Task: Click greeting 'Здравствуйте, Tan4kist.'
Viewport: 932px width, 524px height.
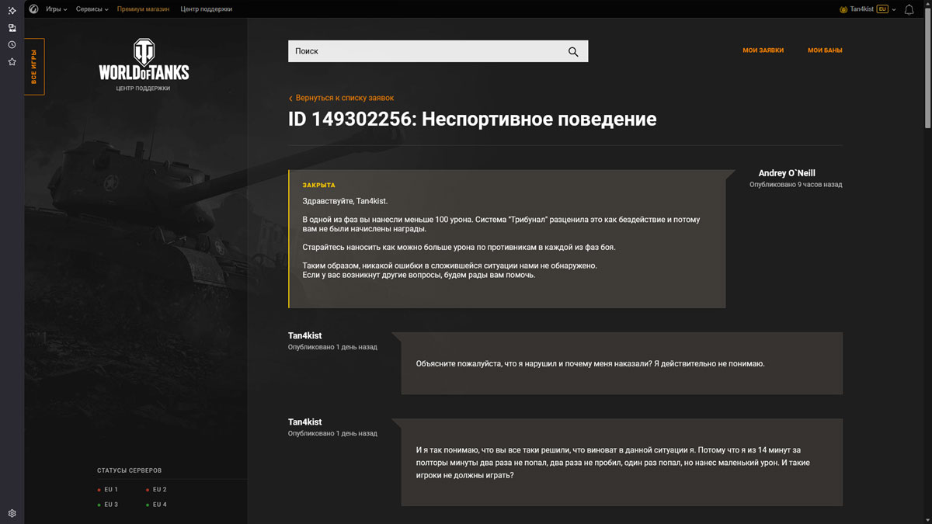Action: pyautogui.click(x=345, y=201)
